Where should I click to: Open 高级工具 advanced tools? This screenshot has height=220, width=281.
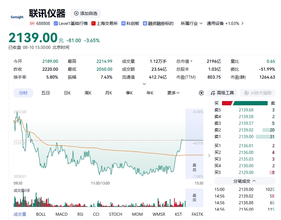tap(222, 93)
